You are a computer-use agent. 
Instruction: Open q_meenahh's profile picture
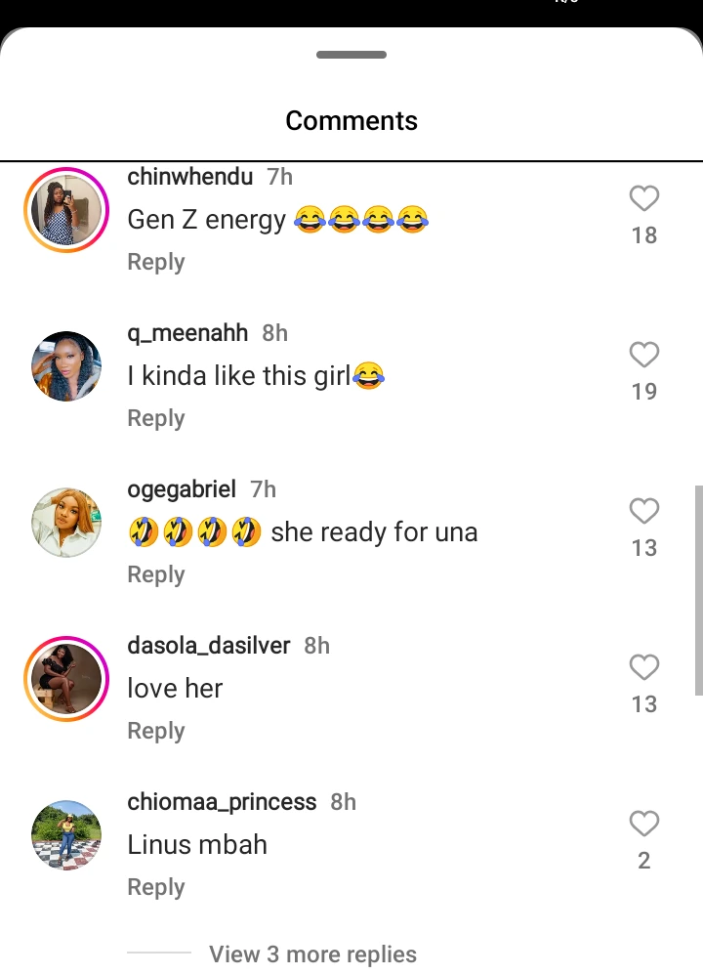click(66, 366)
